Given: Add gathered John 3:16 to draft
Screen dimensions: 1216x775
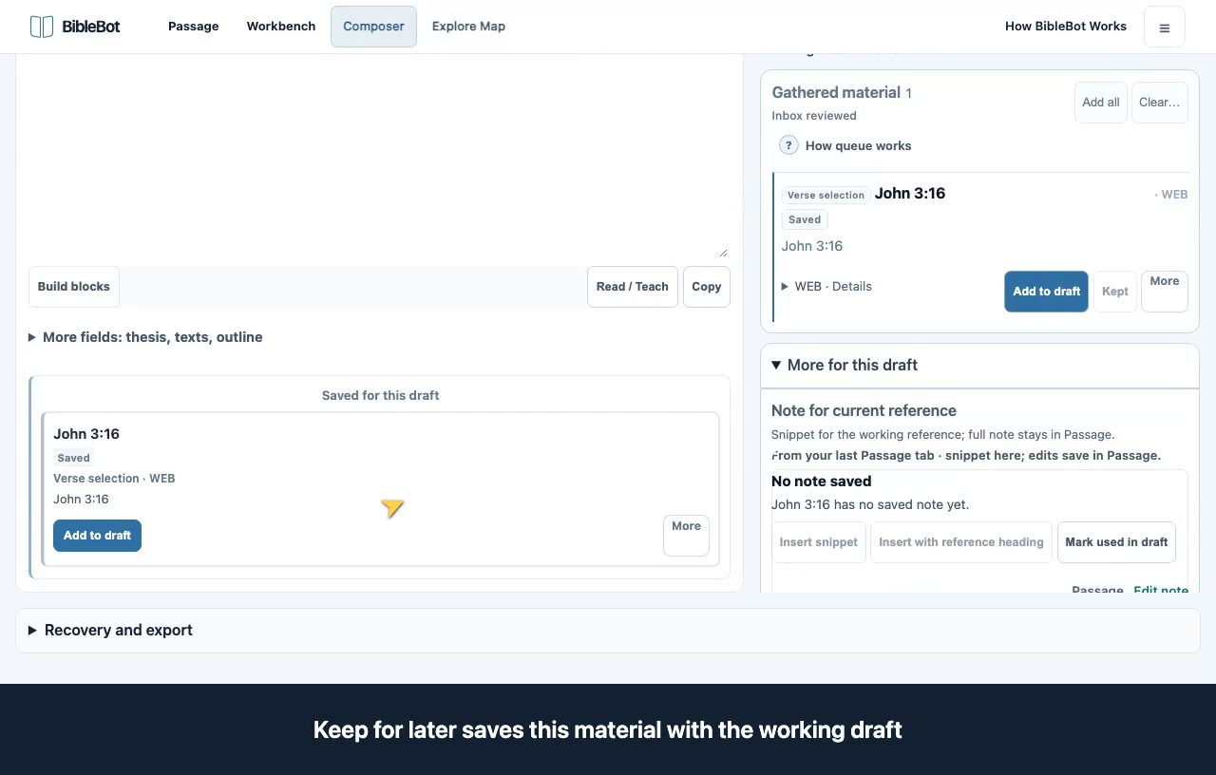Looking at the screenshot, I should pyautogui.click(x=1046, y=292).
